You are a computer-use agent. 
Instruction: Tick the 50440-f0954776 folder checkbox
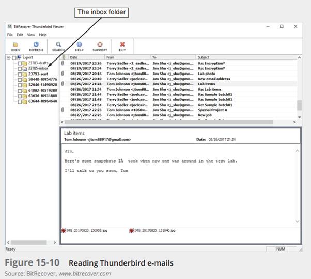20,80
